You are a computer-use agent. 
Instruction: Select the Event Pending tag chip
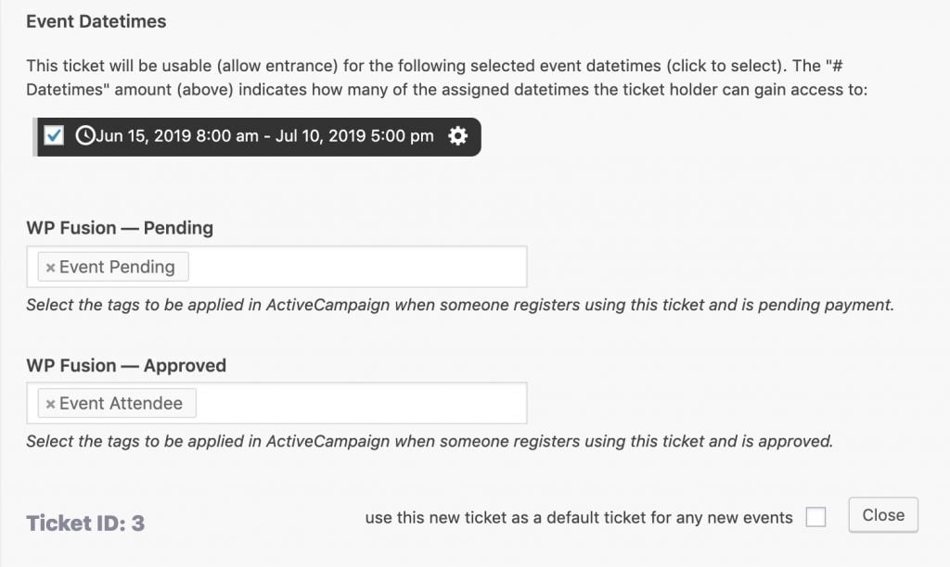click(x=113, y=267)
